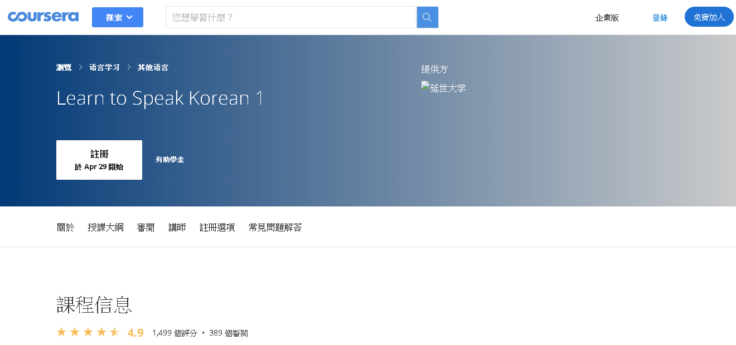The image size is (736, 345).
Task: Click the 提供方 label
Action: [434, 69]
